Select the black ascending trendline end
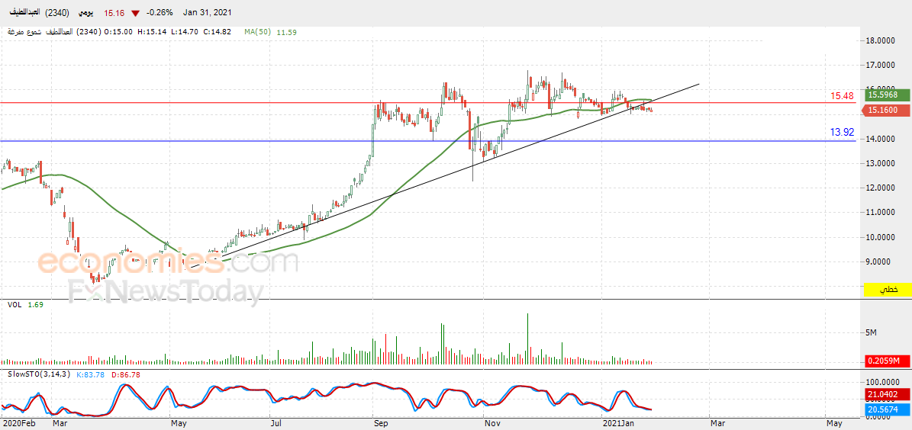912x430 pixels. point(698,85)
